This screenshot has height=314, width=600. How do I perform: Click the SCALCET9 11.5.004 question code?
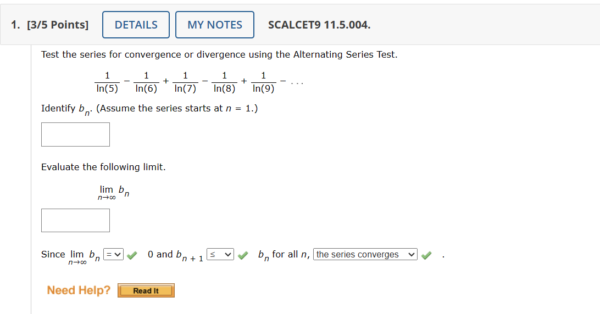click(319, 25)
